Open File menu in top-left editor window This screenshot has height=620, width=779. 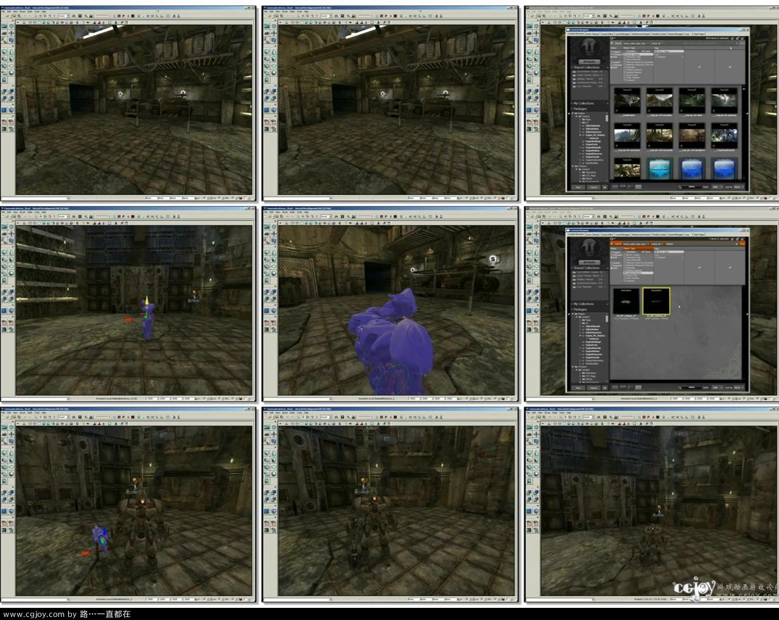3,12
